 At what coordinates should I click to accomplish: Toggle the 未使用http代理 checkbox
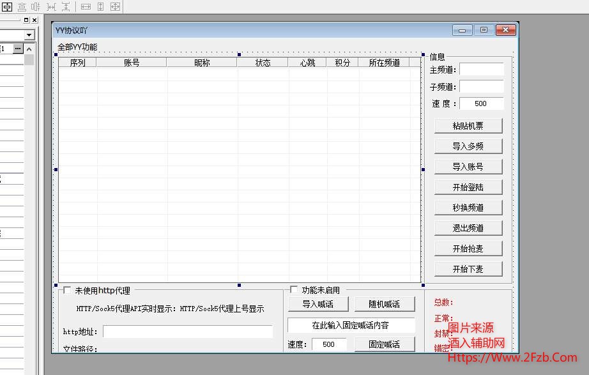(67, 290)
